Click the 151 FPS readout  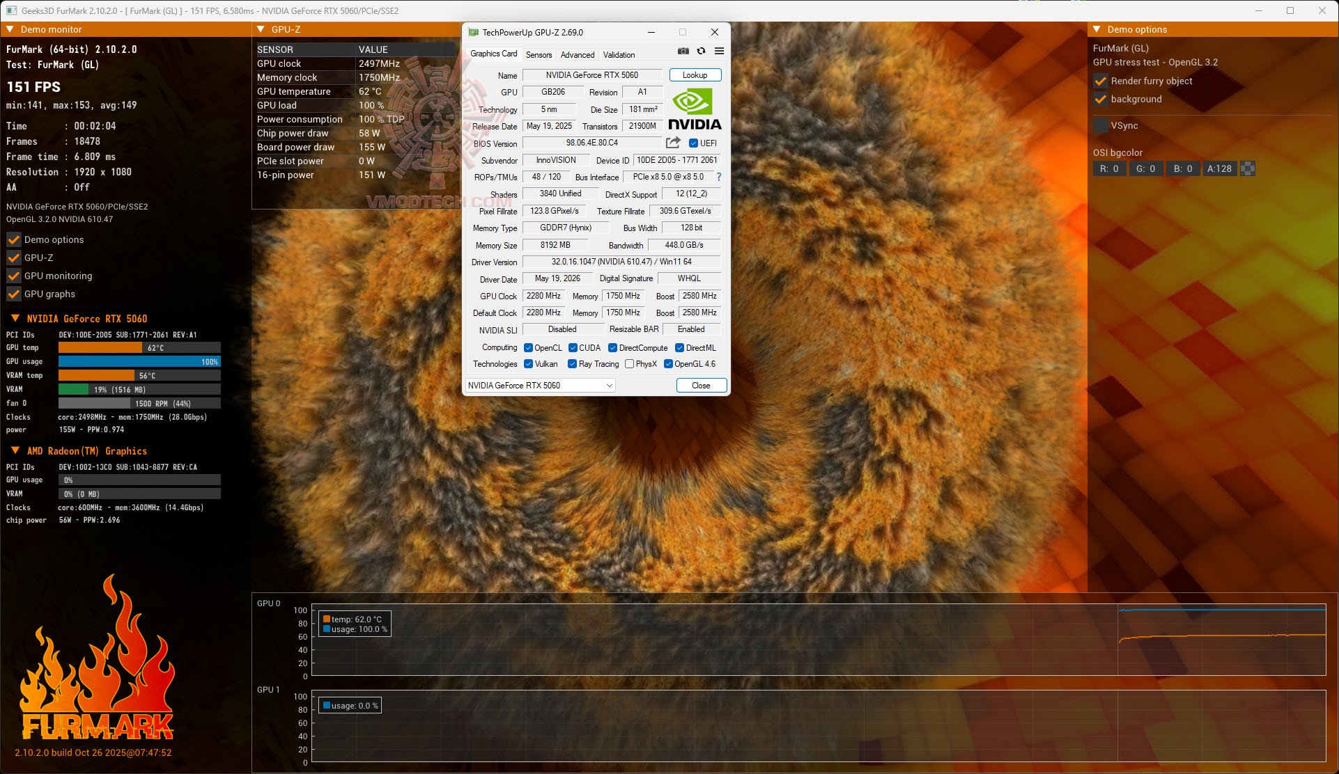[33, 87]
